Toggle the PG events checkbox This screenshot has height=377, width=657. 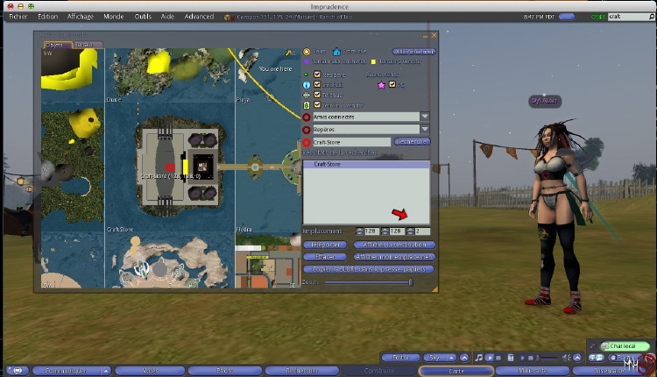click(392, 84)
